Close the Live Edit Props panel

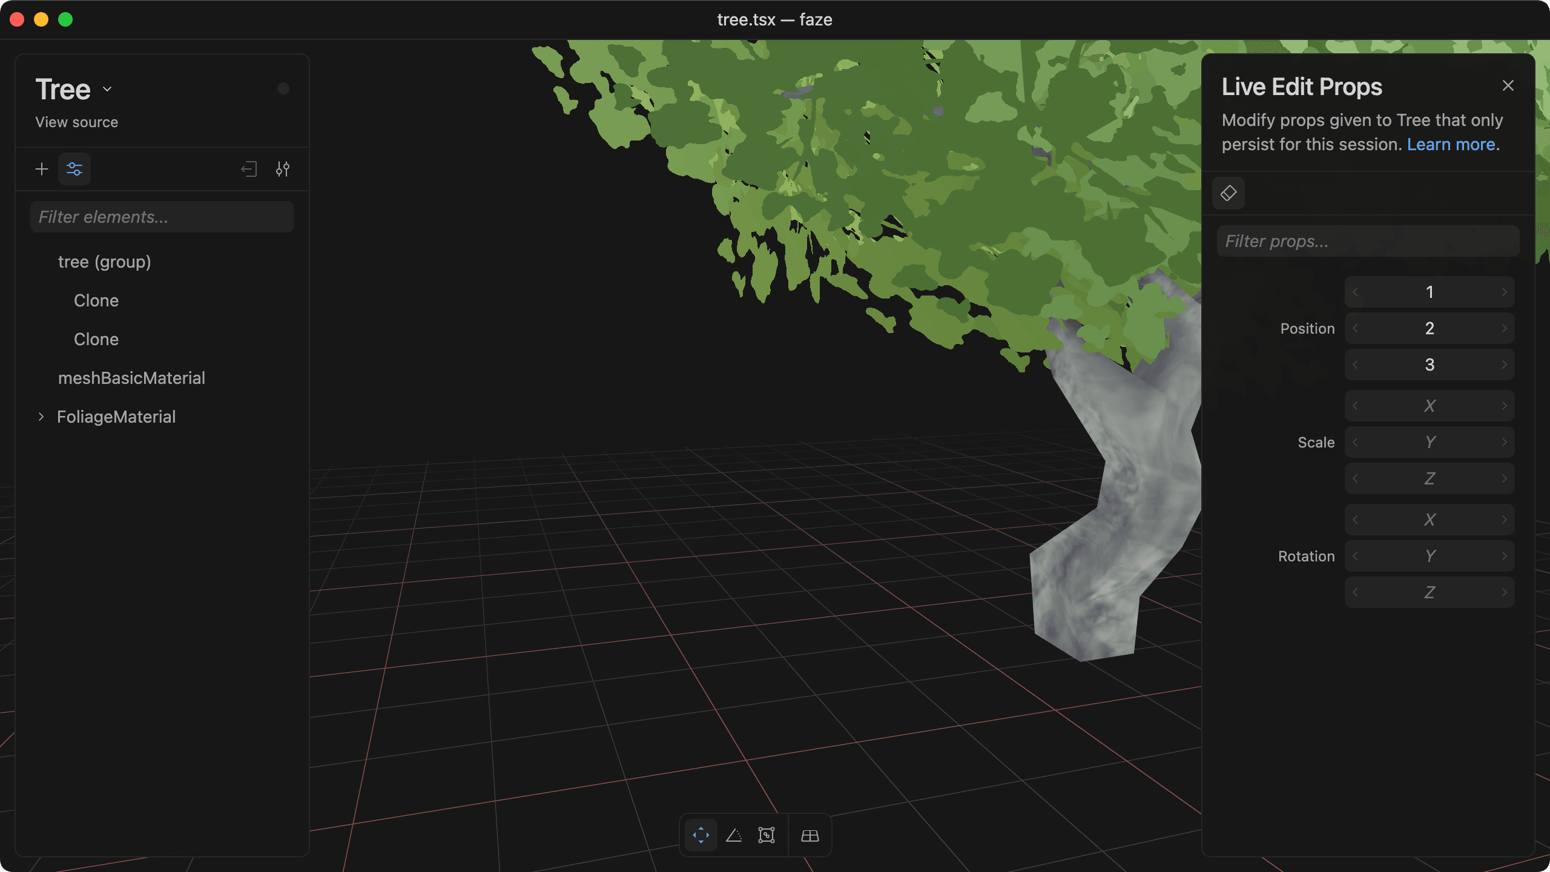point(1508,86)
